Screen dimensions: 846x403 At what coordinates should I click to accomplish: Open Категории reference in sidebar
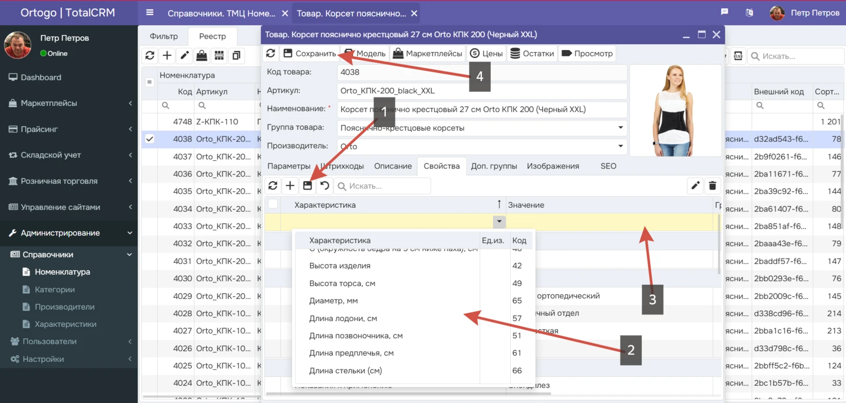(x=54, y=289)
